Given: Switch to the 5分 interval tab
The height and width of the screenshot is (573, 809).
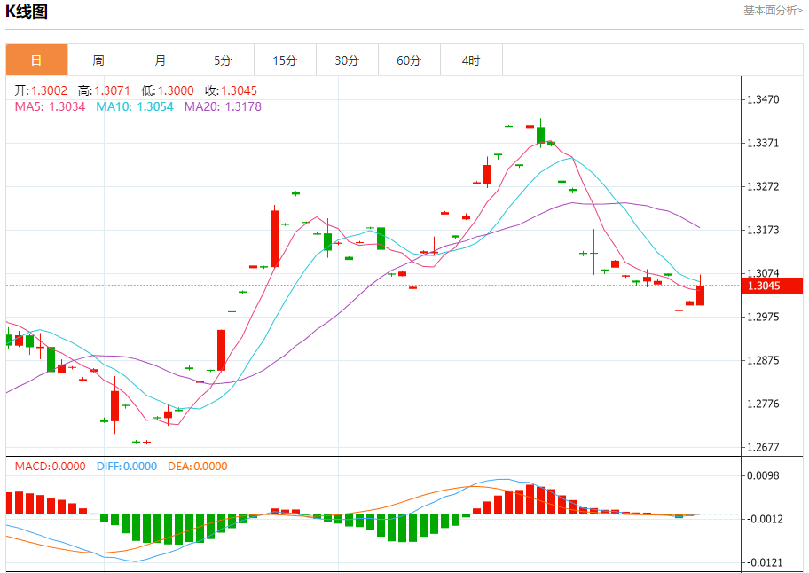Looking at the screenshot, I should click(223, 60).
